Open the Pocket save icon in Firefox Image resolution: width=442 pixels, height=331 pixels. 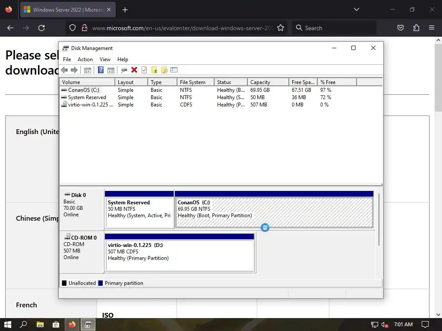(x=400, y=28)
